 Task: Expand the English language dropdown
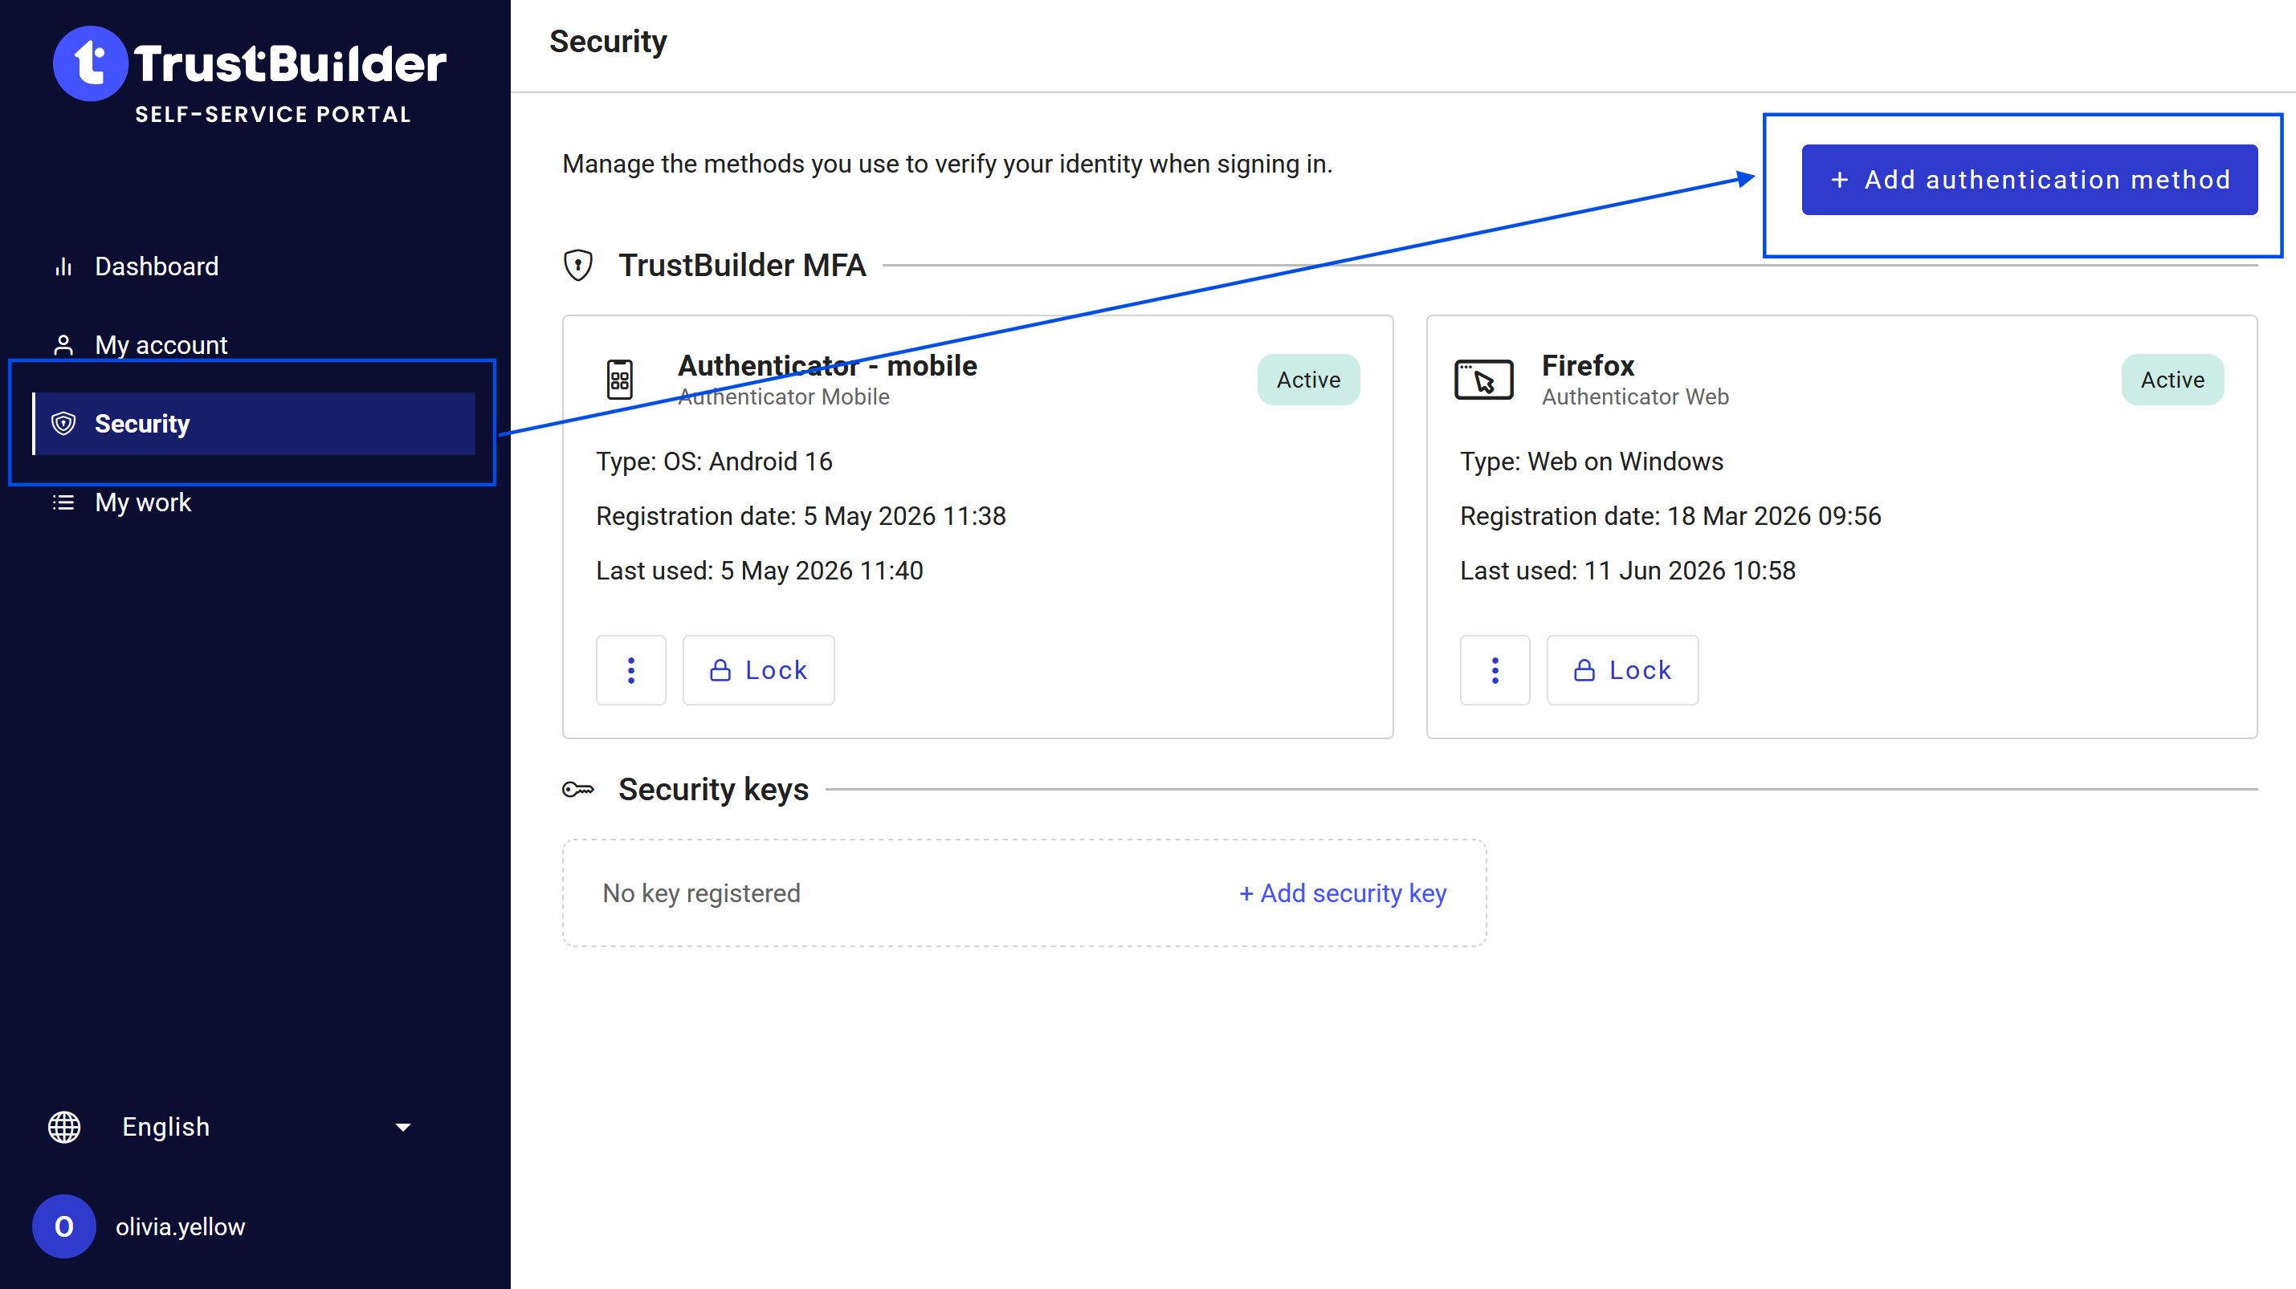[x=230, y=1127]
